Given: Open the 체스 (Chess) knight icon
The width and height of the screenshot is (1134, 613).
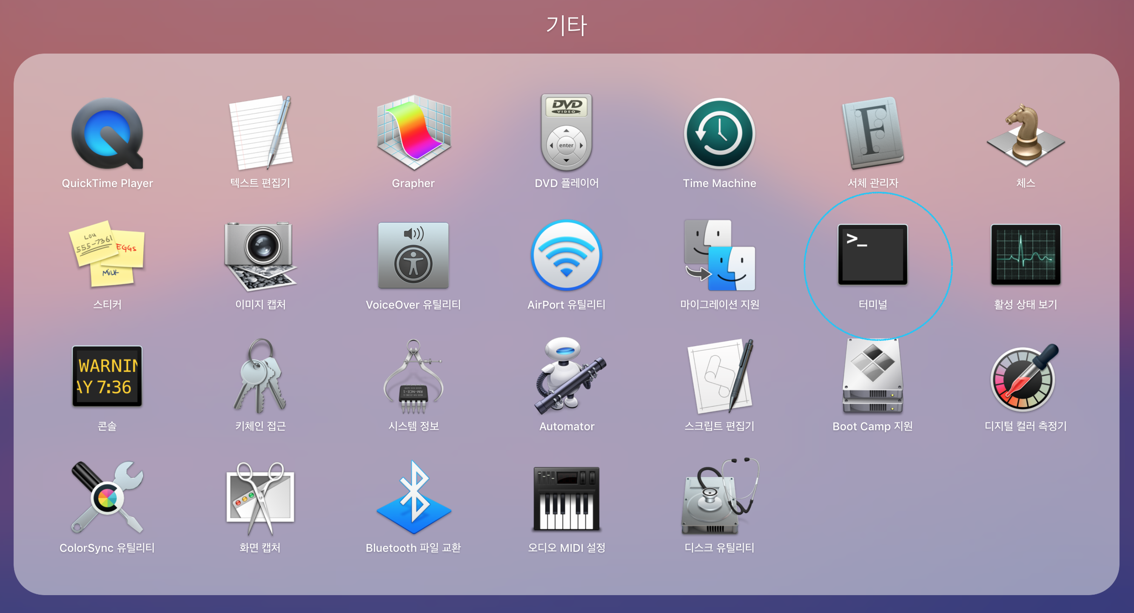Looking at the screenshot, I should (1026, 134).
